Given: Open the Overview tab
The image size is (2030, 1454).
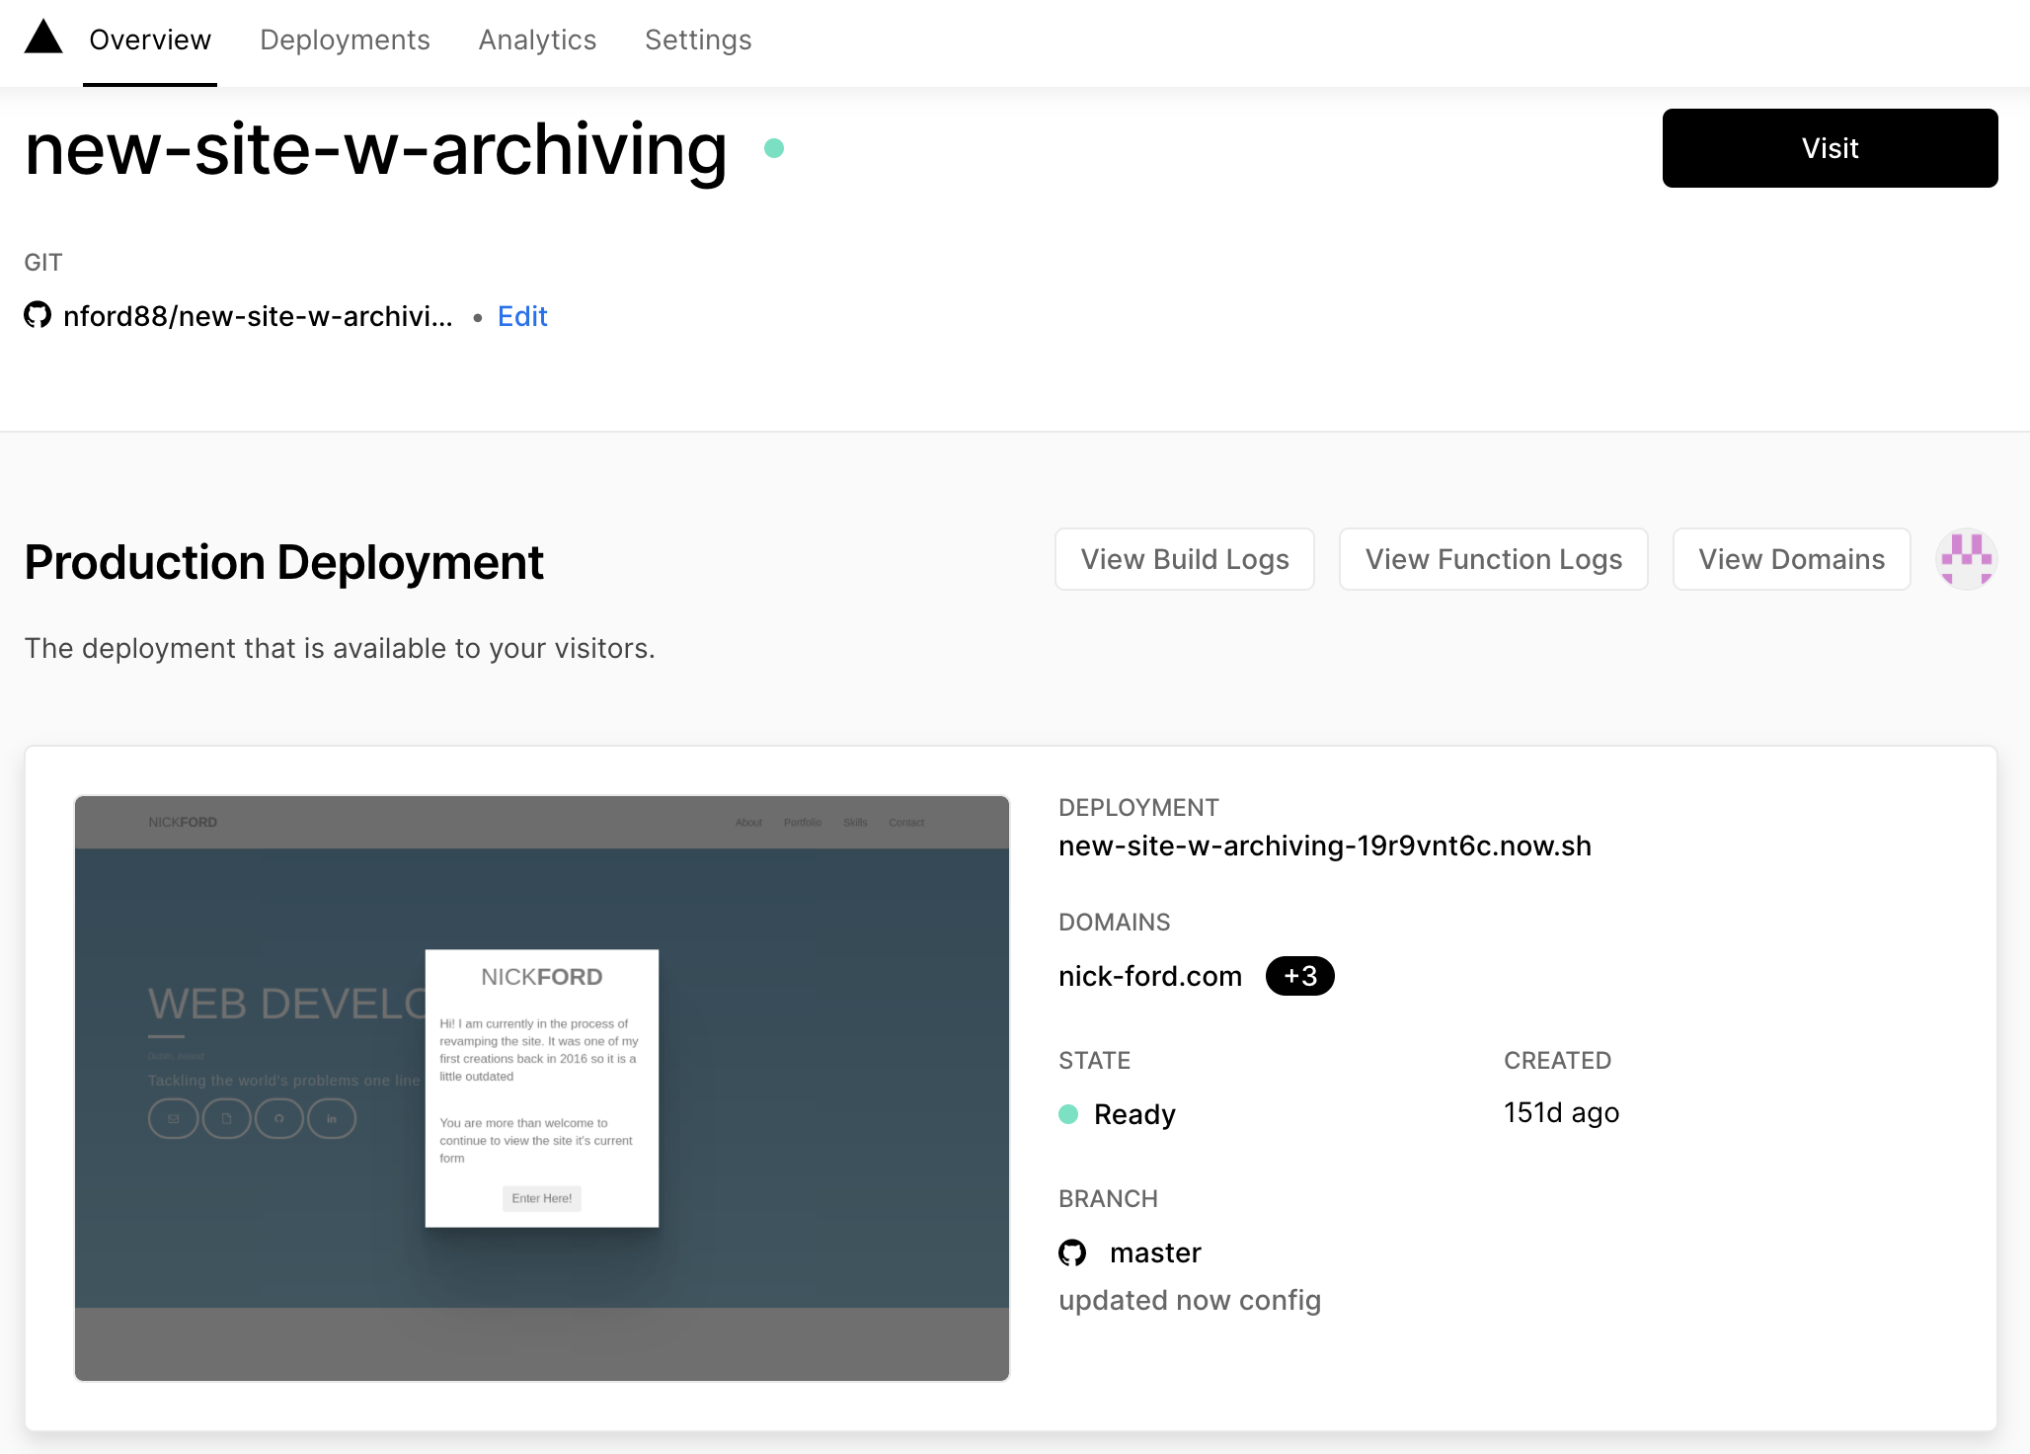Looking at the screenshot, I should 150,40.
